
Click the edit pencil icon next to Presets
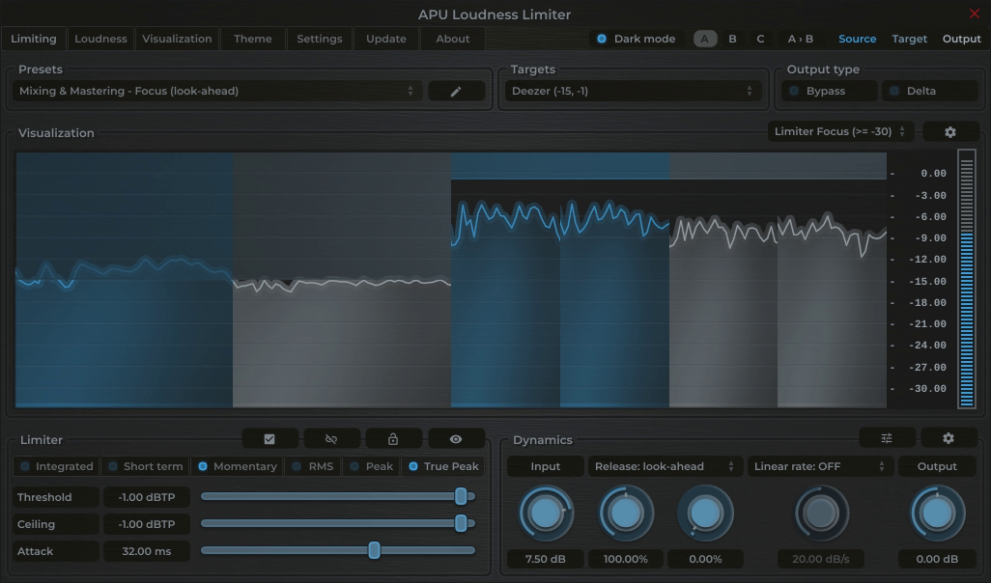pyautogui.click(x=456, y=90)
